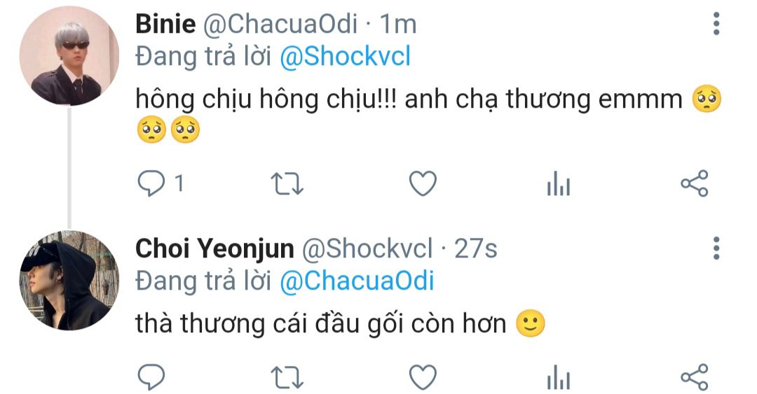Retweet Choi Yeonjun's tweet

point(287,377)
